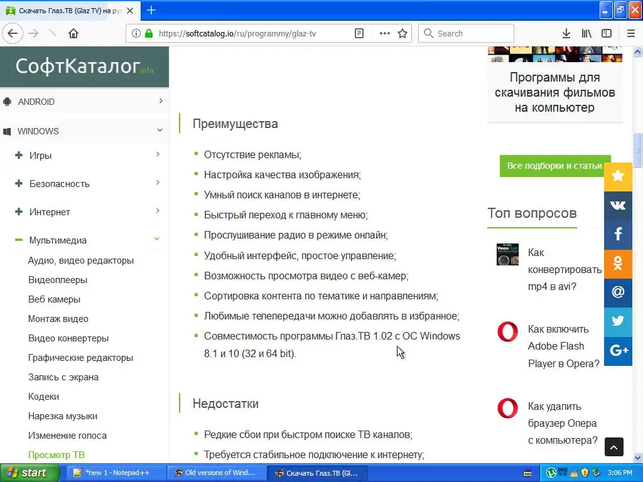
Task: Switch to Old versions of Windows taskbar window
Action: (x=217, y=473)
